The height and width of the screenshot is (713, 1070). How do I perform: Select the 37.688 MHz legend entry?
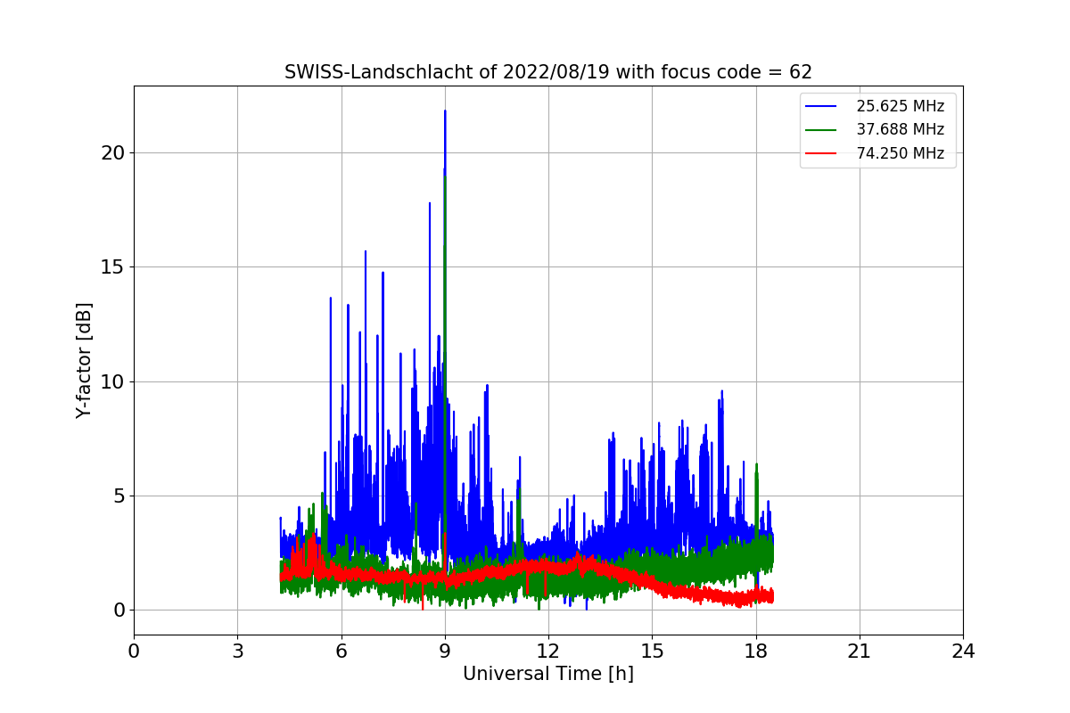pos(877,129)
